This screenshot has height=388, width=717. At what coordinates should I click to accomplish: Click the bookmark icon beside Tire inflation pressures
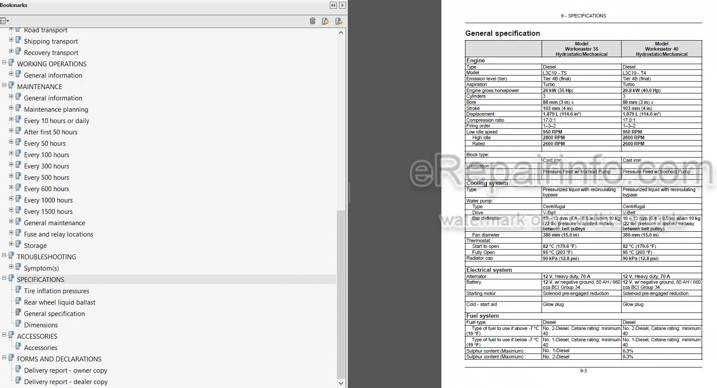18,290
